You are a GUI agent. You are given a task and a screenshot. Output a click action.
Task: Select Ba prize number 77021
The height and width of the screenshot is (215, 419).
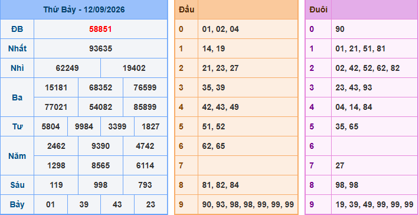pos(56,107)
